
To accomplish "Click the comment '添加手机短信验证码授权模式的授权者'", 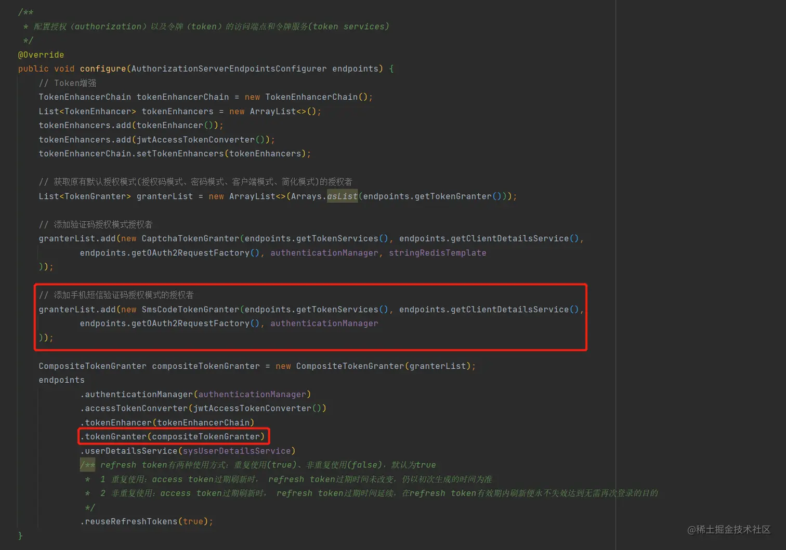I will click(x=116, y=295).
